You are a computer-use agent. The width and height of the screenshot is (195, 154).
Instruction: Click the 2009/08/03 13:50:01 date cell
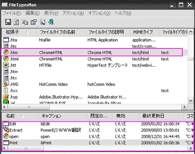coord(160,130)
